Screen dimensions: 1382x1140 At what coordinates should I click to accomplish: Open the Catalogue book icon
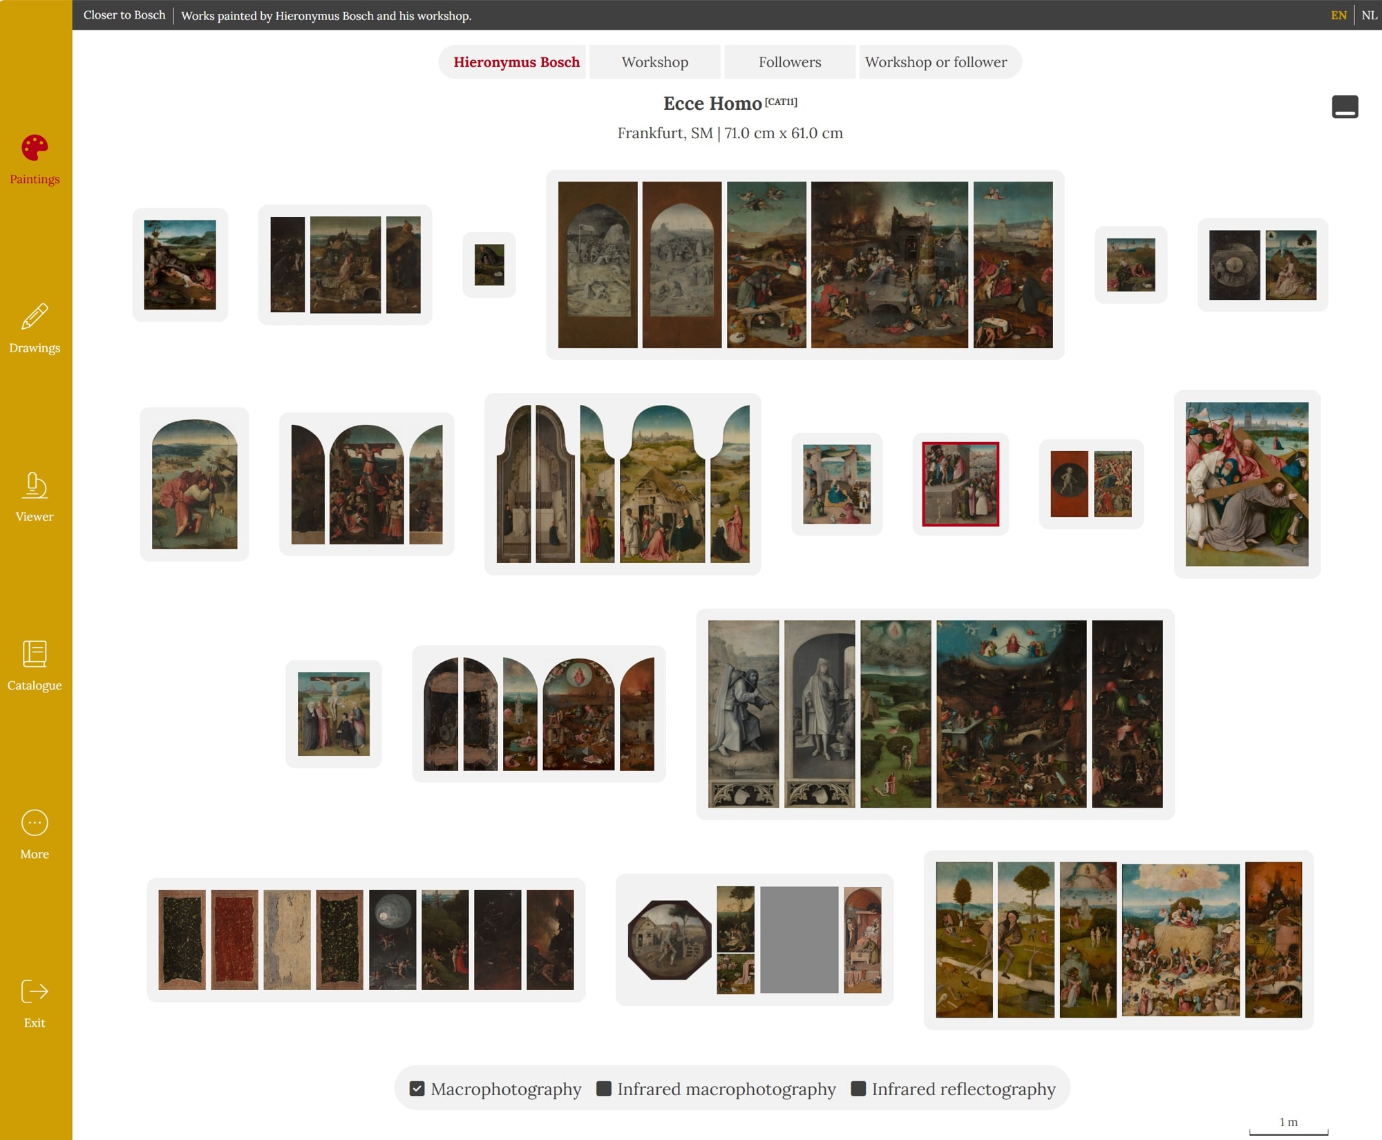click(x=35, y=654)
